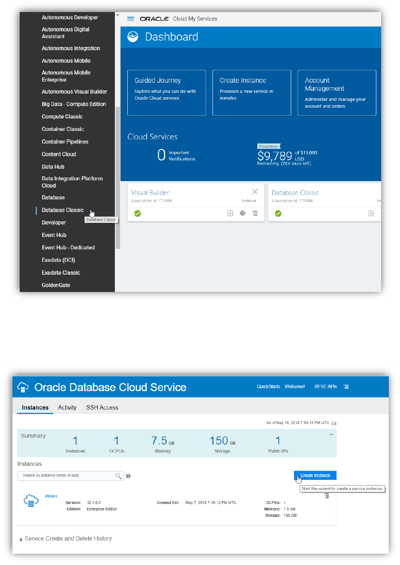Switch to the Instances tab
Screen dimensions: 400x565
(x=35, y=407)
